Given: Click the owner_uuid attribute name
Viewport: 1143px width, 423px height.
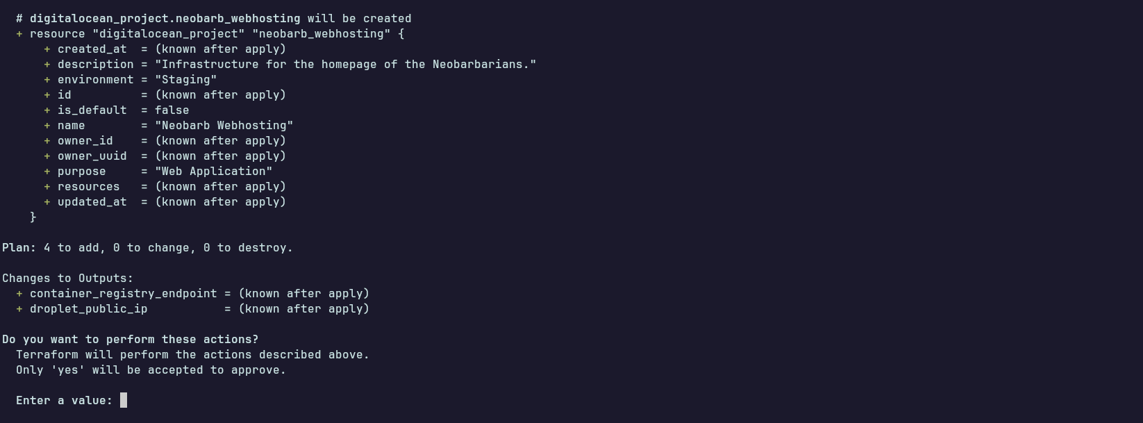Looking at the screenshot, I should (x=92, y=156).
